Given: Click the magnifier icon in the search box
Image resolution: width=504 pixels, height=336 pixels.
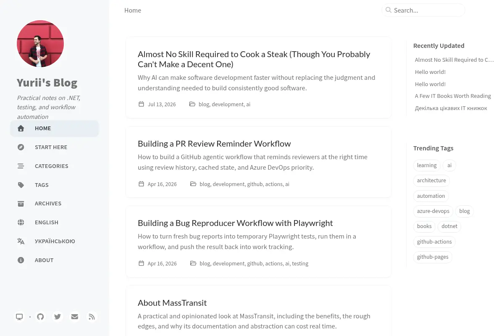Looking at the screenshot, I should pos(388,10).
